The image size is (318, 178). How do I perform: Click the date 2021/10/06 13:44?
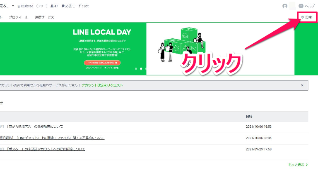coord(258,138)
